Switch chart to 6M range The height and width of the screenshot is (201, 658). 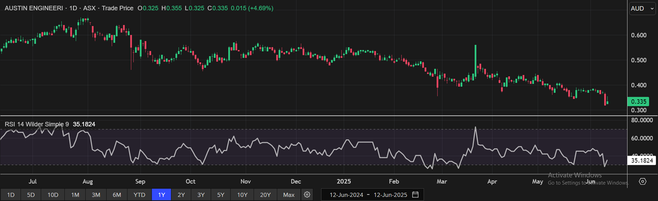[x=117, y=195]
